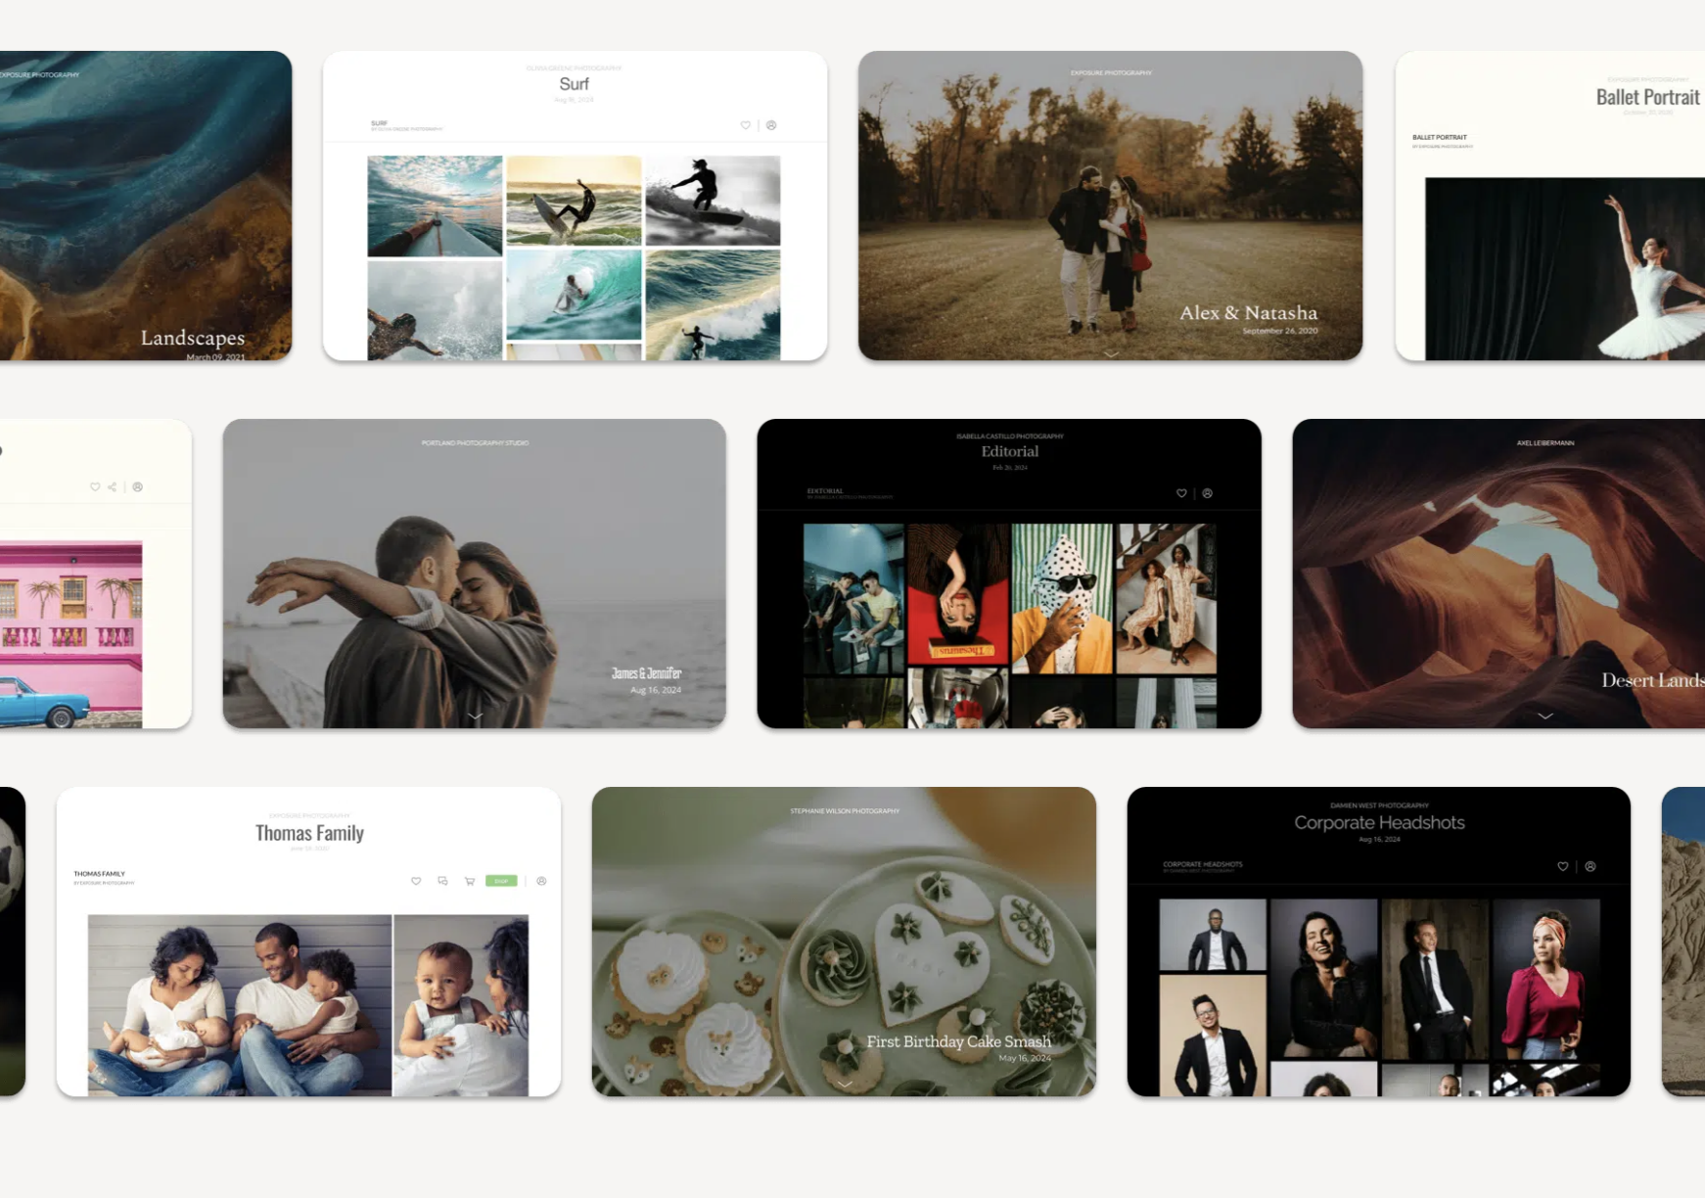
Task: Click the account icon in Corporate Headshots gallery
Action: (x=1590, y=866)
